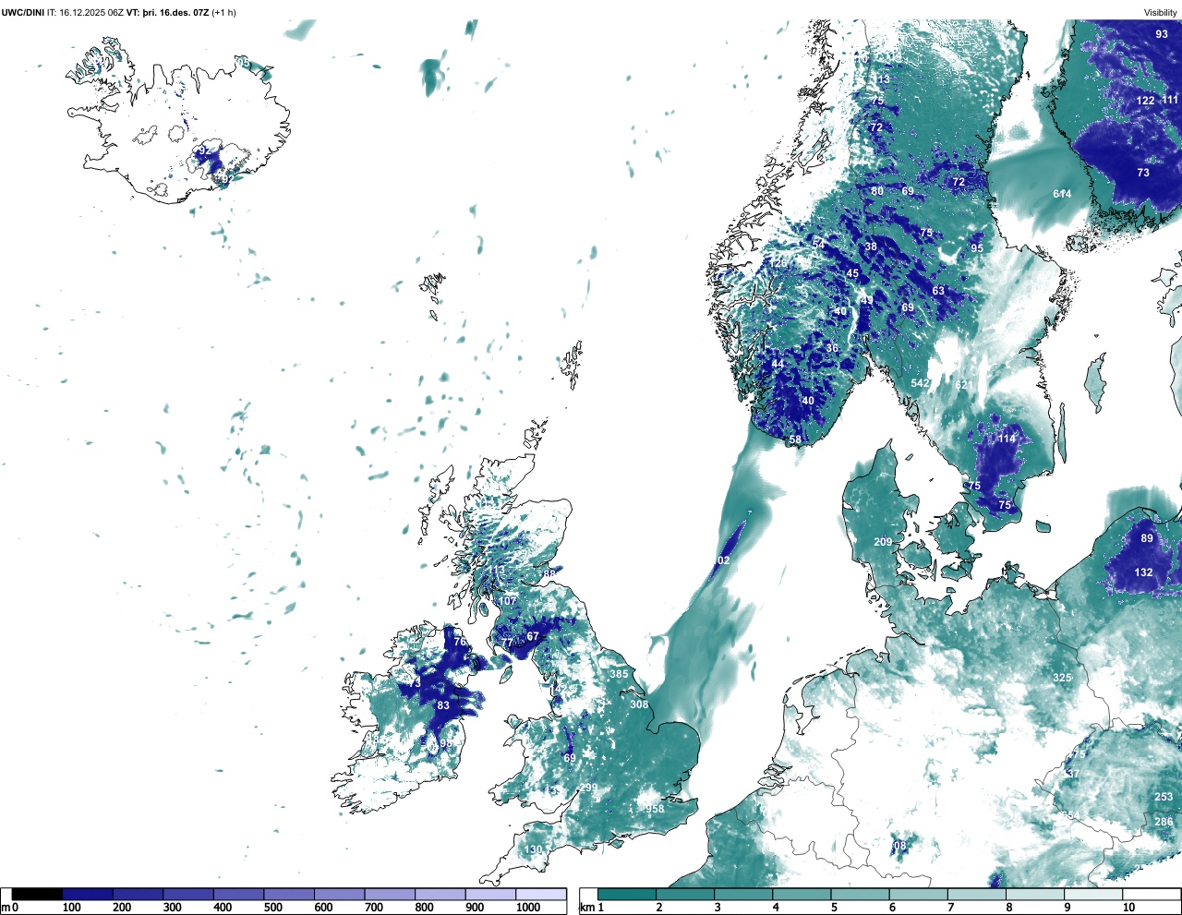Click the '73' value in southern Finland
This screenshot has height=915, width=1182.
1143,173
